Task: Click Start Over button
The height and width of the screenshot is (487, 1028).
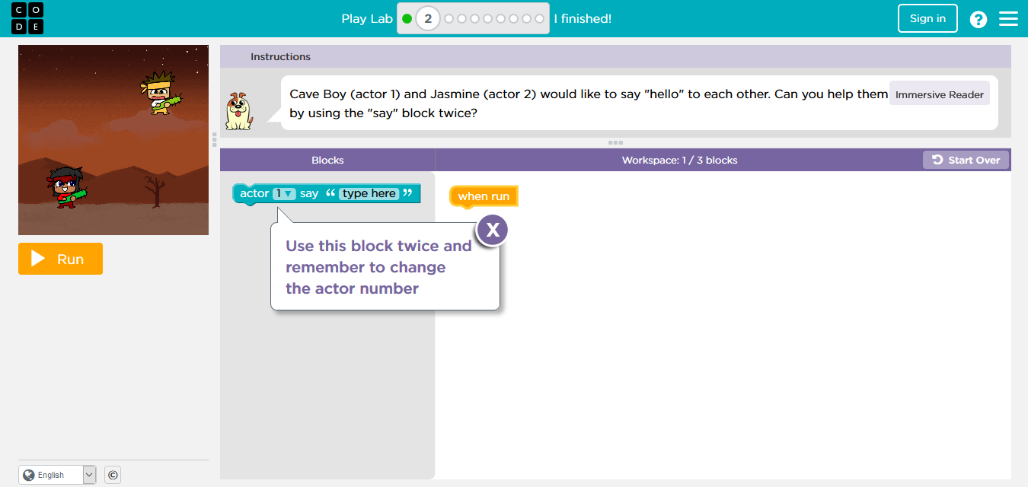Action: click(966, 160)
